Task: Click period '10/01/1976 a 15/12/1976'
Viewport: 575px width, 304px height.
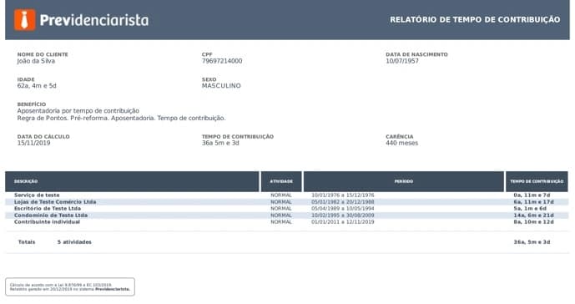Action: point(343,195)
